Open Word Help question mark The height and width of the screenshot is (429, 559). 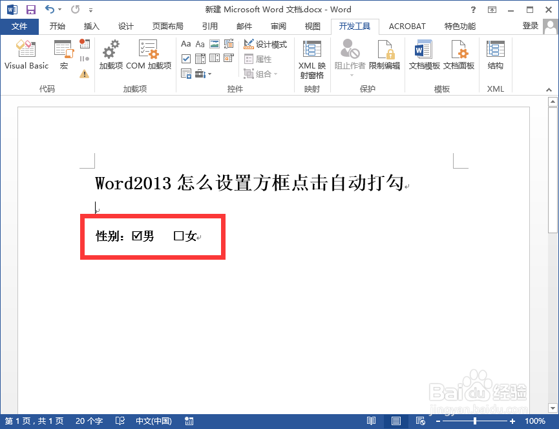[473, 10]
